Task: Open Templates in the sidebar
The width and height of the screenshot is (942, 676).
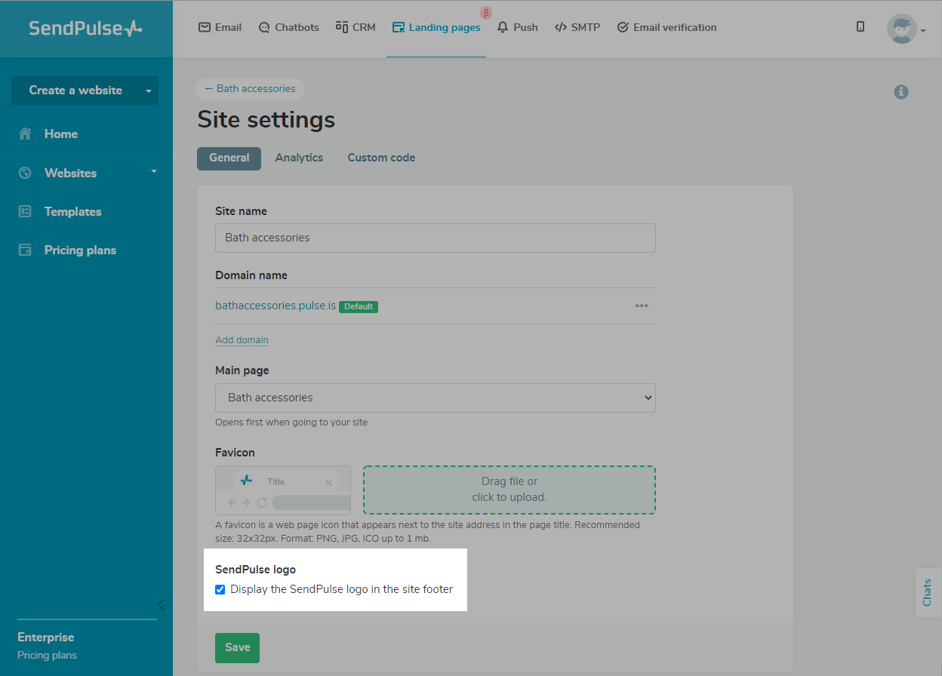Action: pos(60,211)
